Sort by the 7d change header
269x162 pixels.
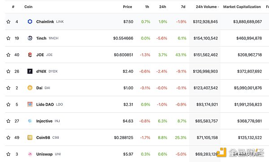183,7
